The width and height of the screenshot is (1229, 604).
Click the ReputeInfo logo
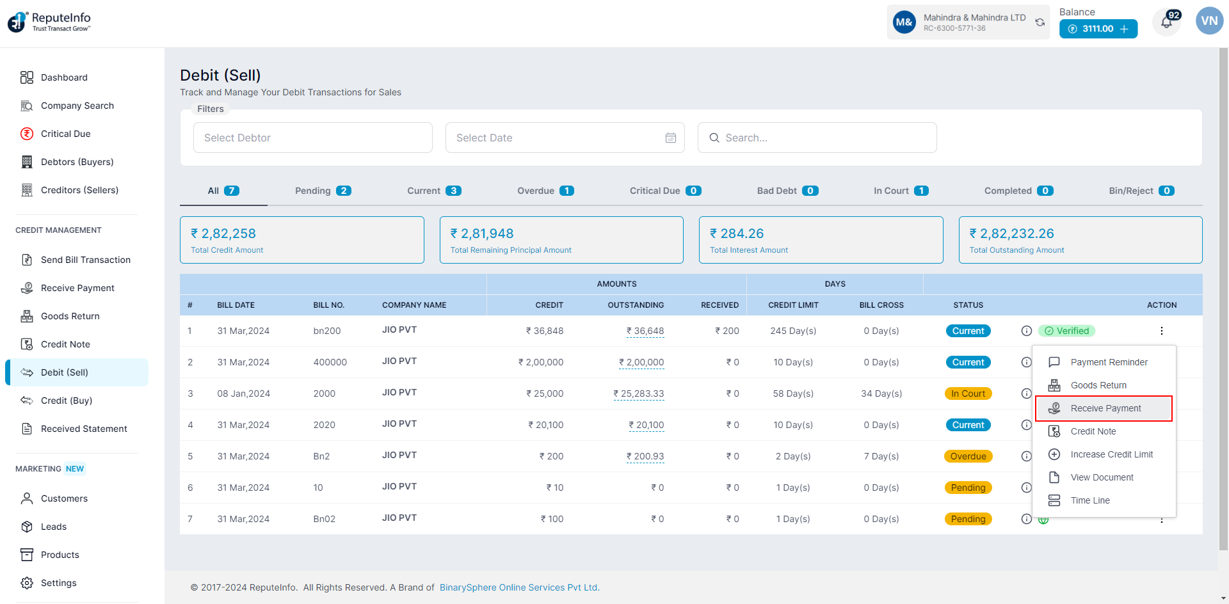point(49,22)
